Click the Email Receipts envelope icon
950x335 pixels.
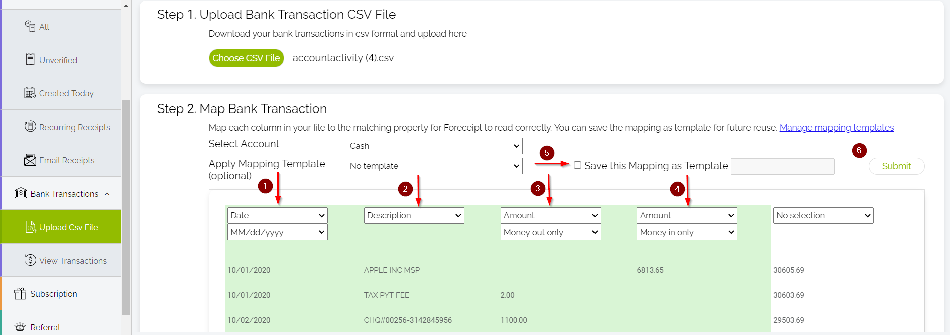pyautogui.click(x=30, y=160)
